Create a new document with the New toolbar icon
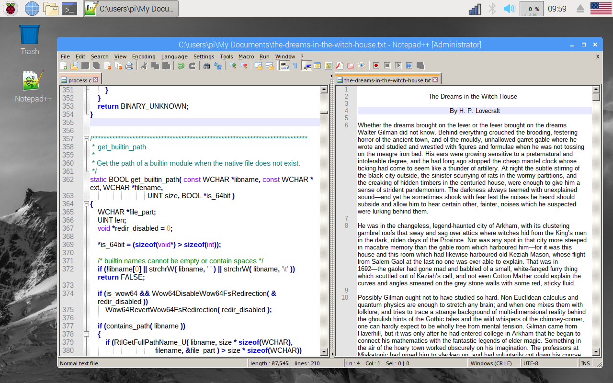This screenshot has width=613, height=383. coord(63,66)
